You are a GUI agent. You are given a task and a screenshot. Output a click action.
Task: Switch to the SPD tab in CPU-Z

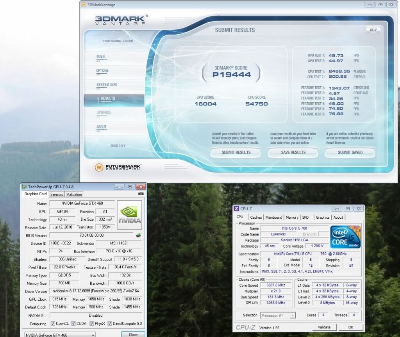305,218
